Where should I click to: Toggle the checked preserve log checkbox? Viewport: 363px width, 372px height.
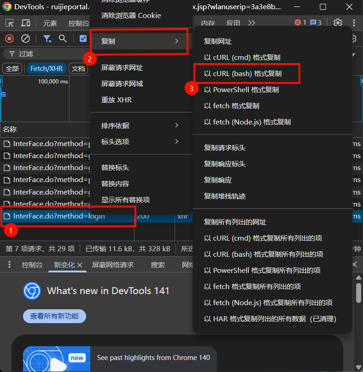[83, 39]
